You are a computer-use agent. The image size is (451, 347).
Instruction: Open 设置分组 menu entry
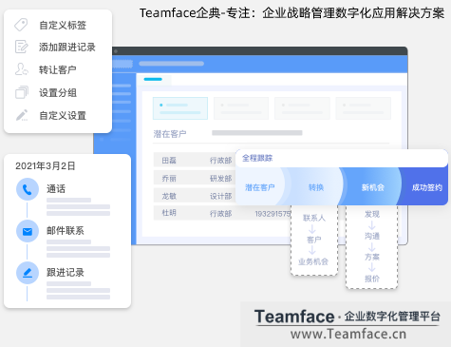coord(58,93)
